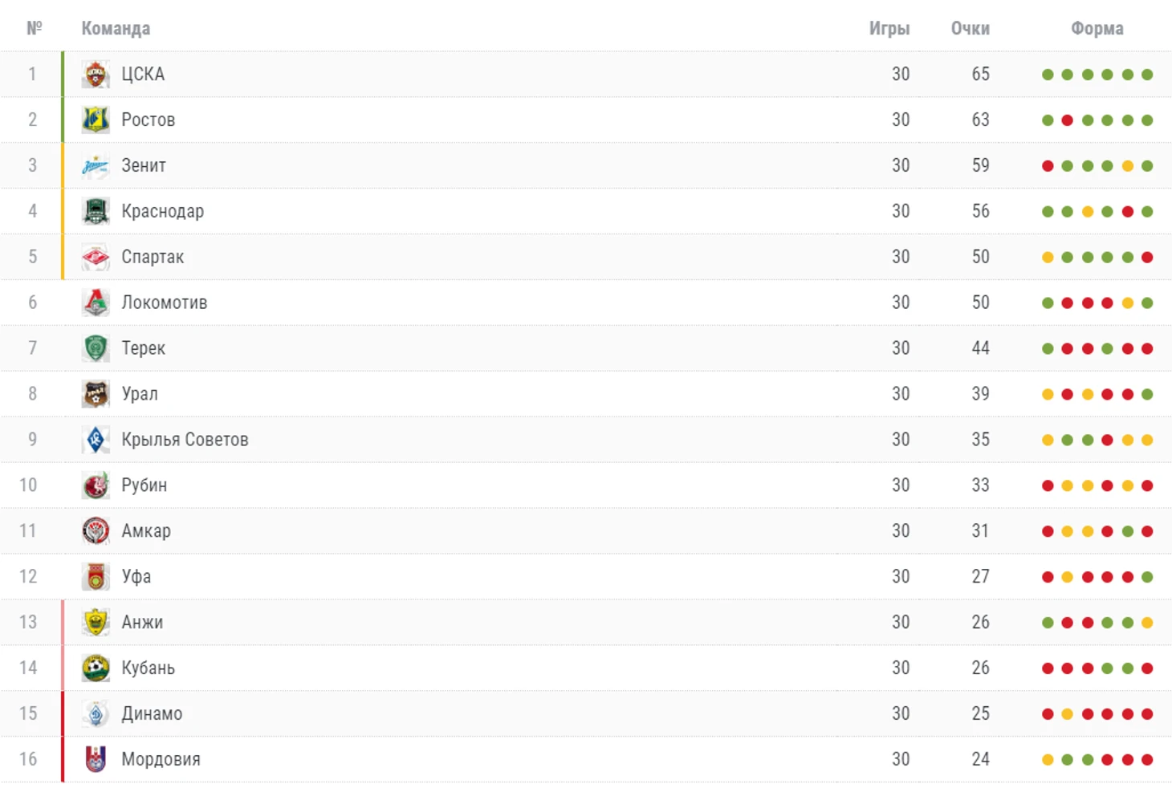The height and width of the screenshot is (788, 1172).
Task: Click the Локомотив club logo
Action: (96, 303)
